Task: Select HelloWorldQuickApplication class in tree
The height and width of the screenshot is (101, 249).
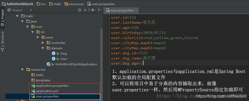Action: (76, 64)
